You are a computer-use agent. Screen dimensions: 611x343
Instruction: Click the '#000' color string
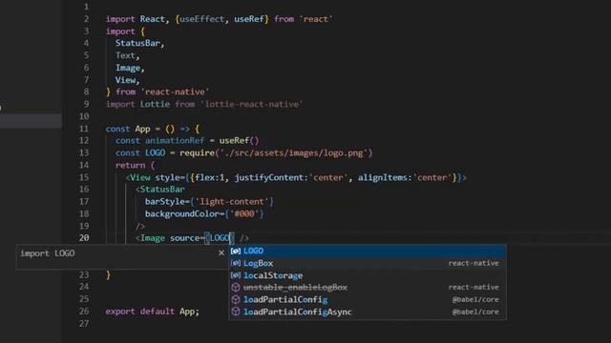tap(244, 213)
